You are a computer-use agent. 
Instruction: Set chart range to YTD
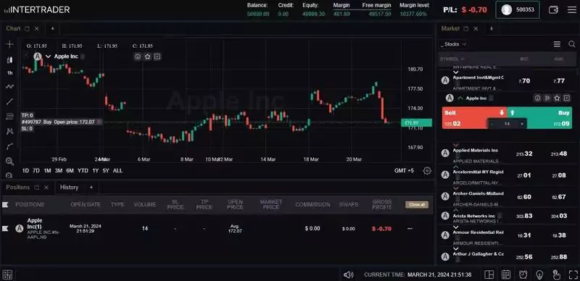(x=83, y=171)
